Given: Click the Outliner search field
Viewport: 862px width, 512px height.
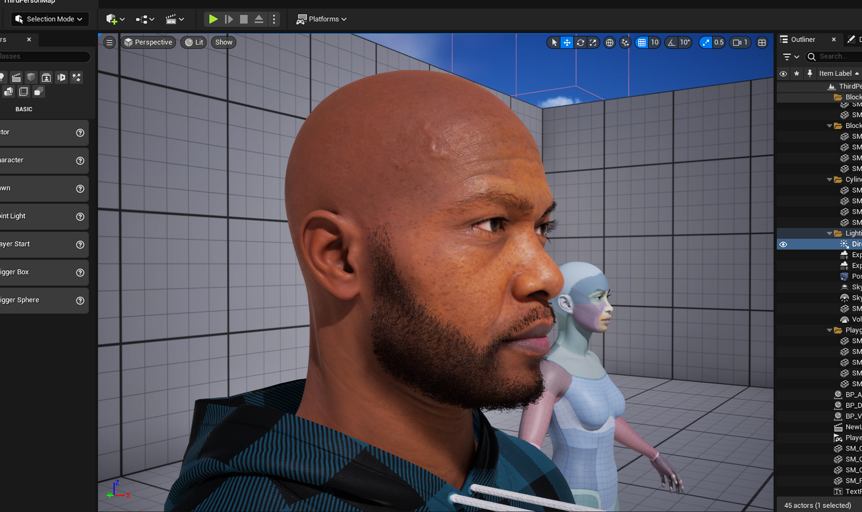Looking at the screenshot, I should [833, 56].
